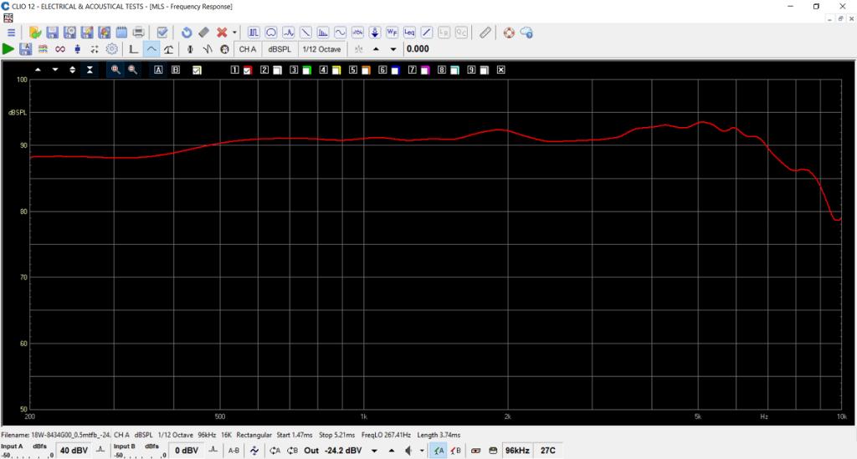Screen dimensions: 857x459
Task: Open MLS settings gear icon
Action: coord(112,49)
